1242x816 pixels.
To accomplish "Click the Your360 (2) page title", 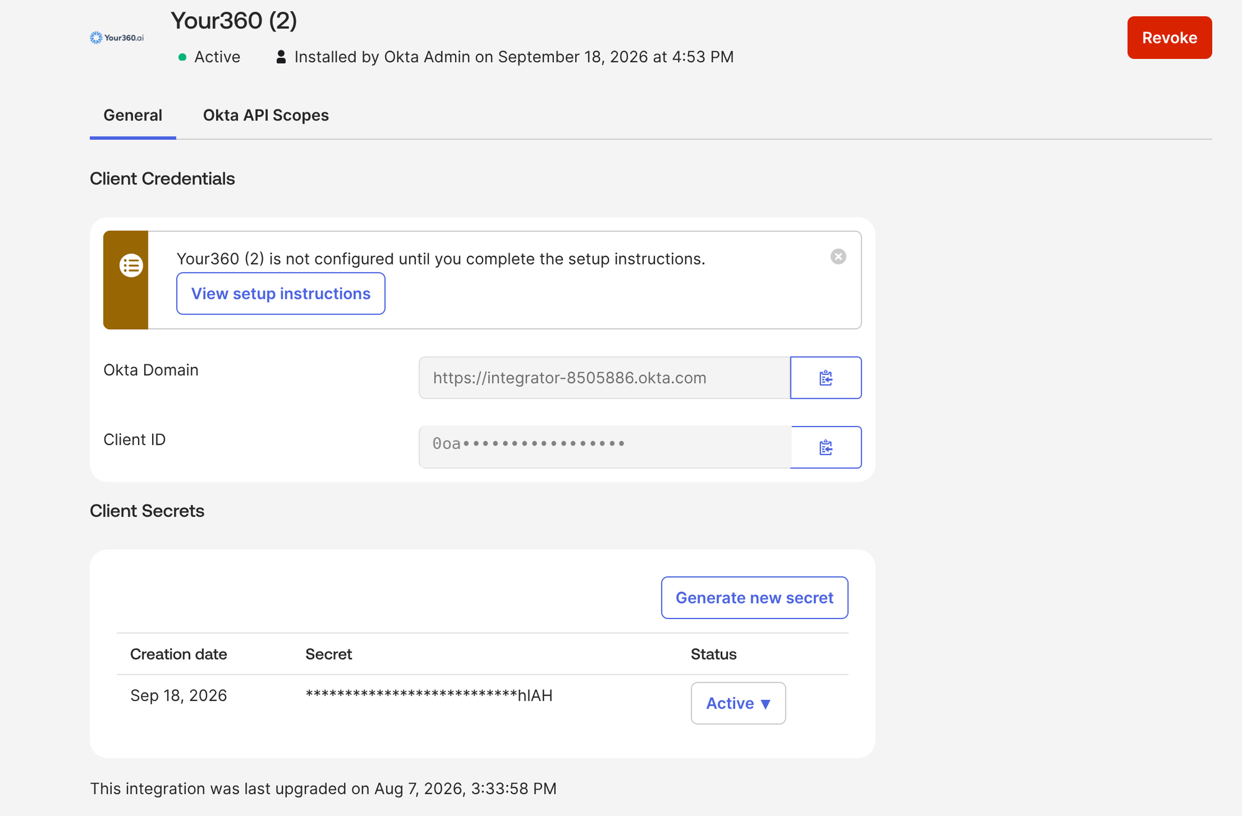I will coord(234,21).
